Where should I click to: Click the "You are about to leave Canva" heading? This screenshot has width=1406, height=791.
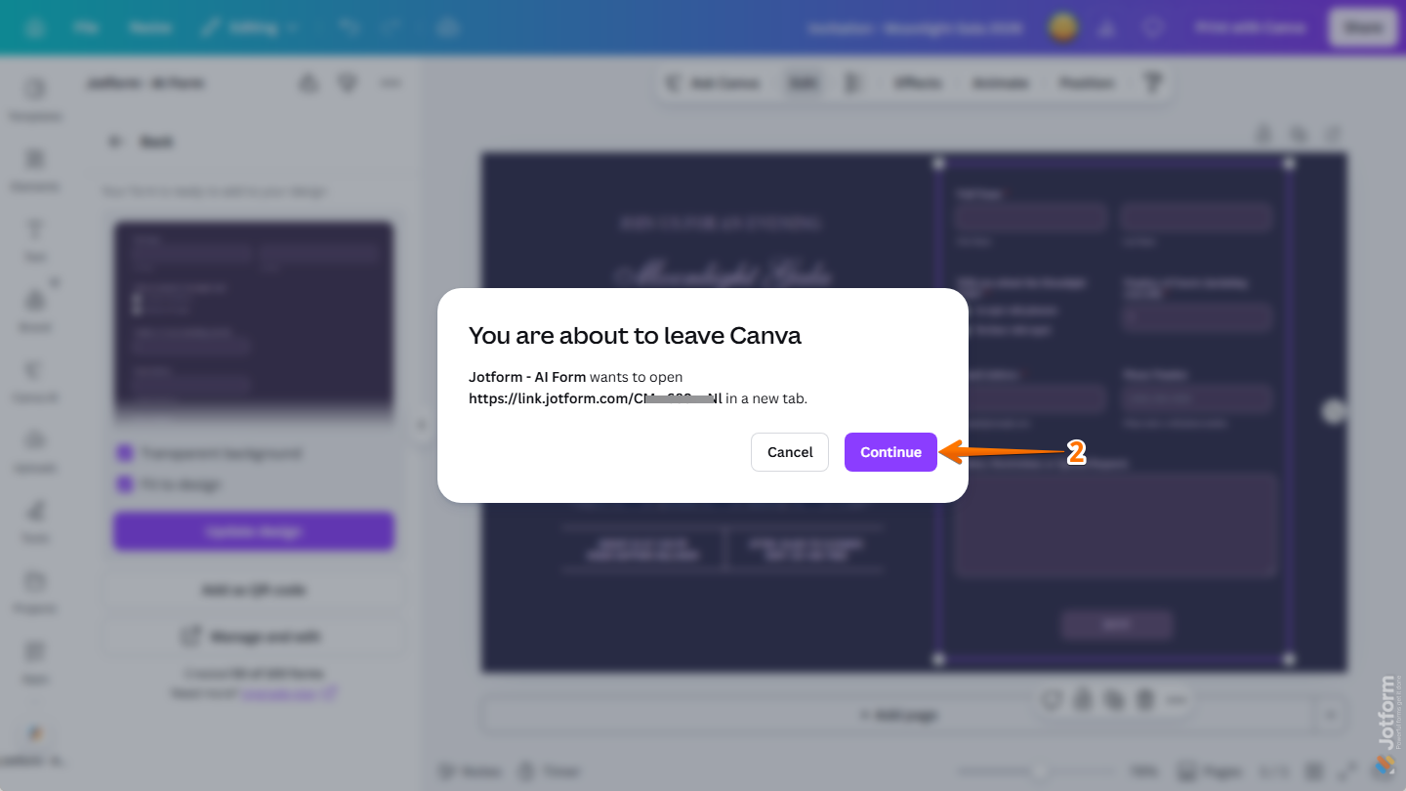pyautogui.click(x=635, y=335)
